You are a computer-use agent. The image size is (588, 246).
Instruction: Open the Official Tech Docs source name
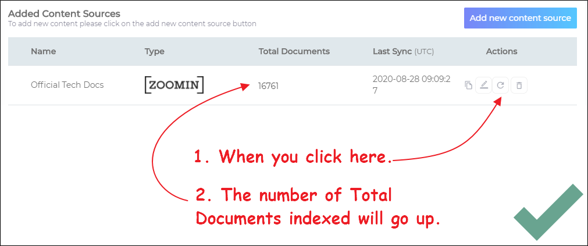pyautogui.click(x=67, y=85)
